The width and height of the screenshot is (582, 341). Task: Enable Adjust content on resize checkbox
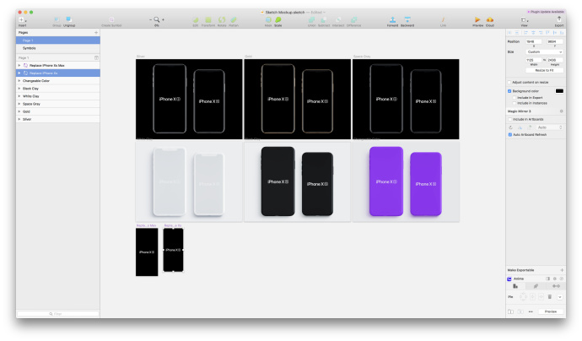tap(509, 82)
